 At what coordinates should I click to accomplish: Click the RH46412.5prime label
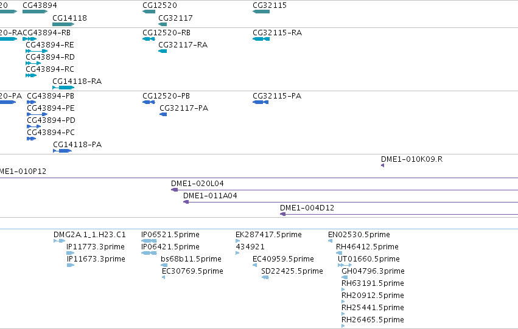tap(367, 247)
